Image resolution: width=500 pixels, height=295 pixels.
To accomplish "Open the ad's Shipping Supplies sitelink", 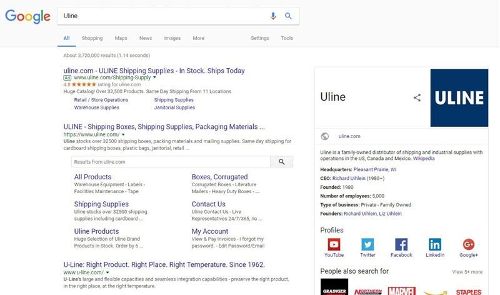I will point(174,100).
